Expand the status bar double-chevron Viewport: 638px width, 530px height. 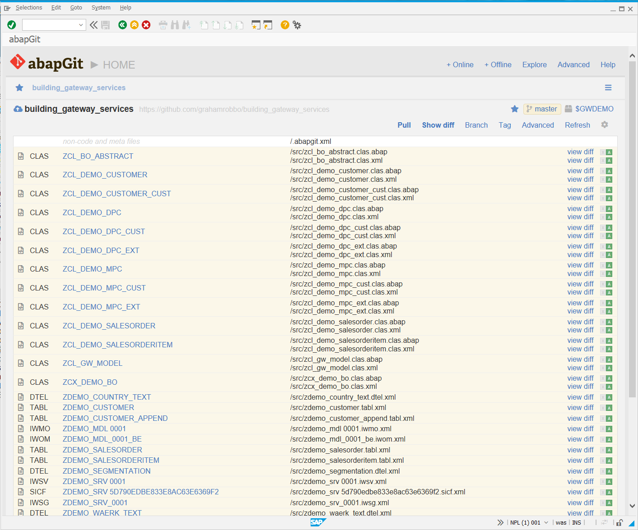tap(500, 522)
